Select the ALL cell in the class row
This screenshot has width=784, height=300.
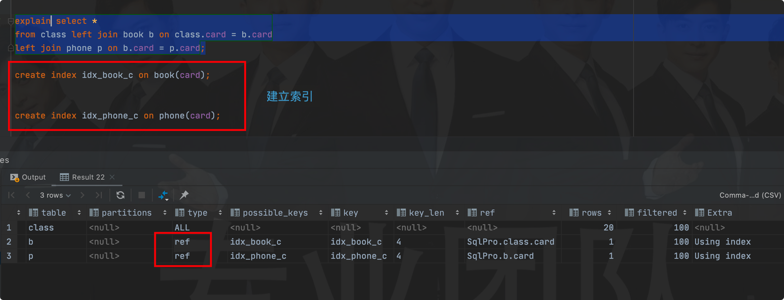coord(182,228)
